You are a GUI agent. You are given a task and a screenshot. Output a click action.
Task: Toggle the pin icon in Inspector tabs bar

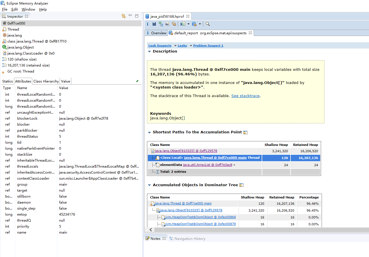[137, 81]
